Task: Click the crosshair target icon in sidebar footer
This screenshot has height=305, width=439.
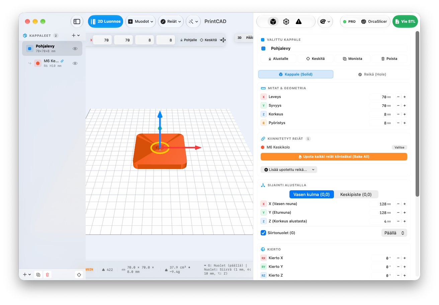Action: (x=79, y=275)
